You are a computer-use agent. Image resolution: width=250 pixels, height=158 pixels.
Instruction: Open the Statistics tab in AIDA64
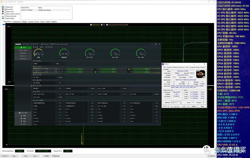(x=54, y=22)
